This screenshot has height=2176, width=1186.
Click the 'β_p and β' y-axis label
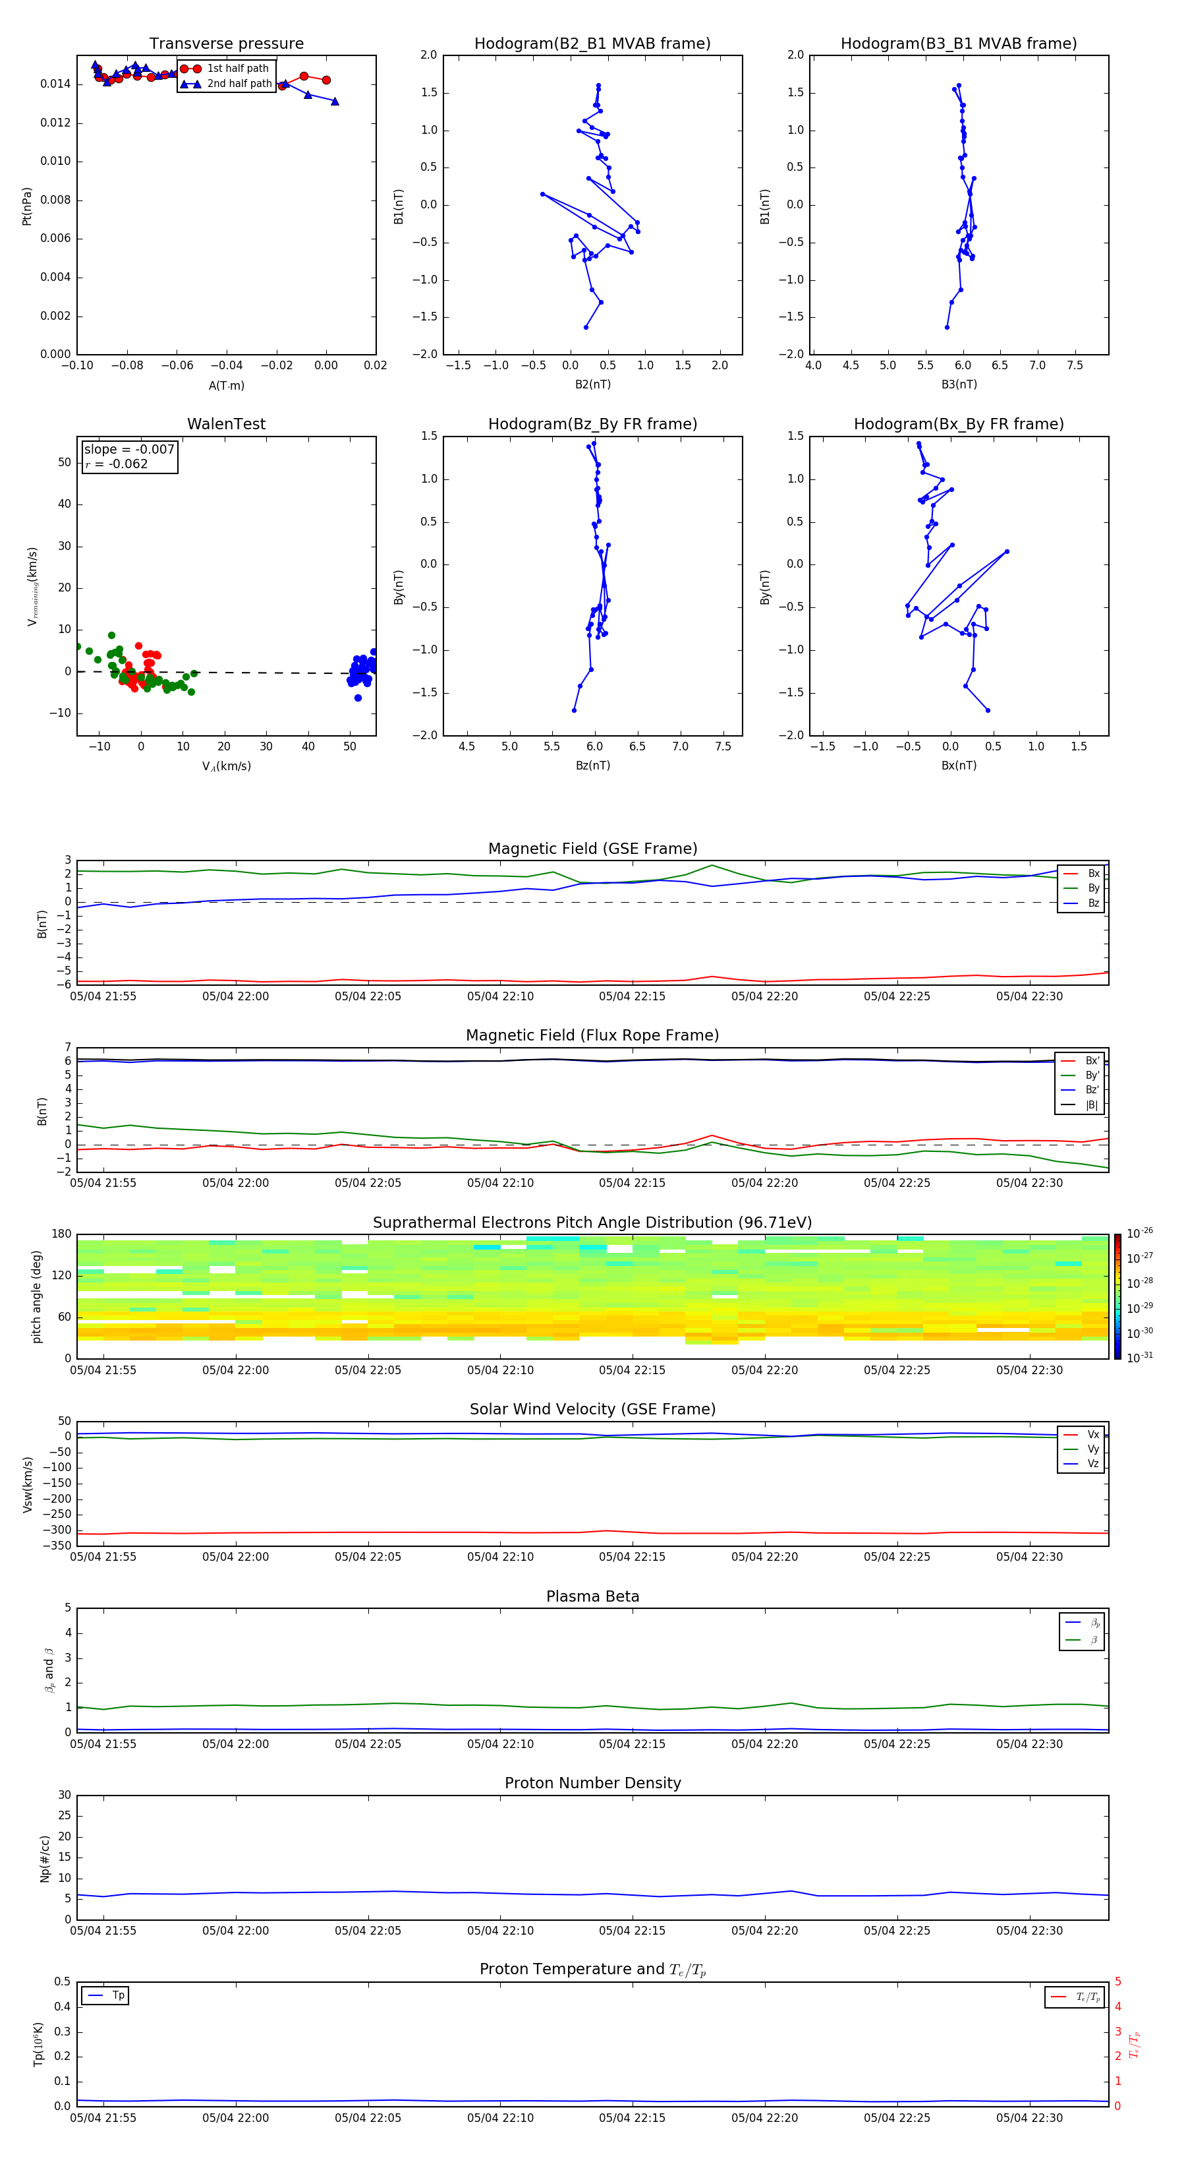pos(49,1670)
